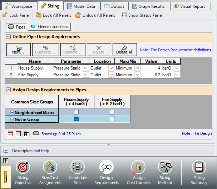Open Parameter dropdown for House Supply

tap(85, 68)
